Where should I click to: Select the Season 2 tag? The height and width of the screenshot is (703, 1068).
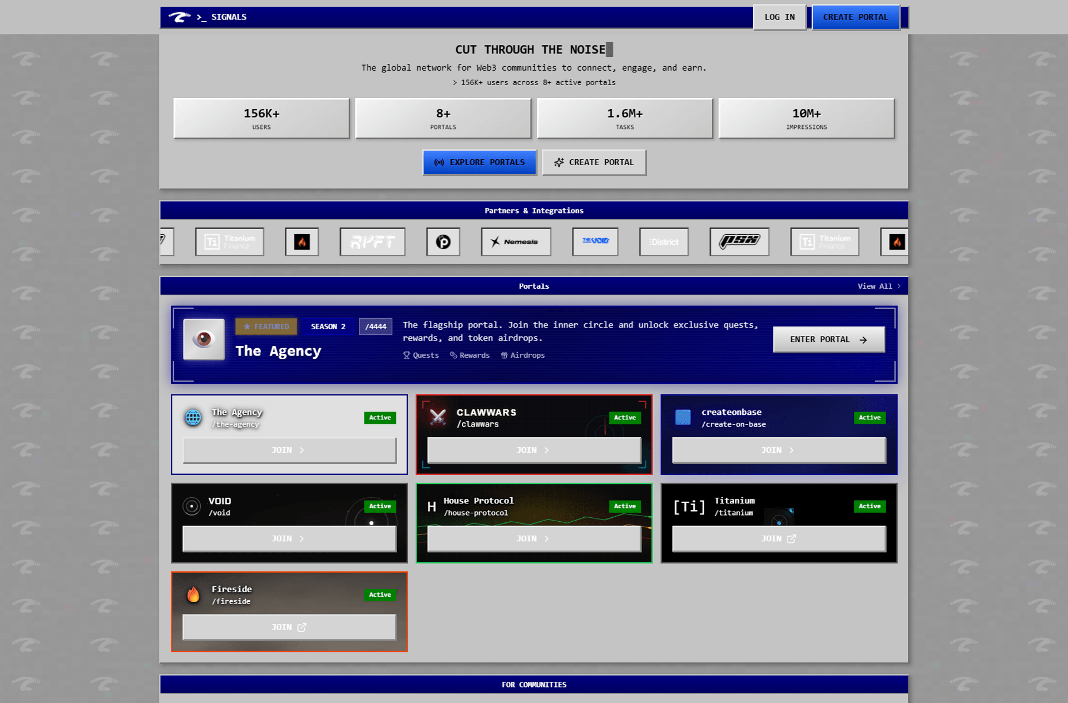coord(328,326)
